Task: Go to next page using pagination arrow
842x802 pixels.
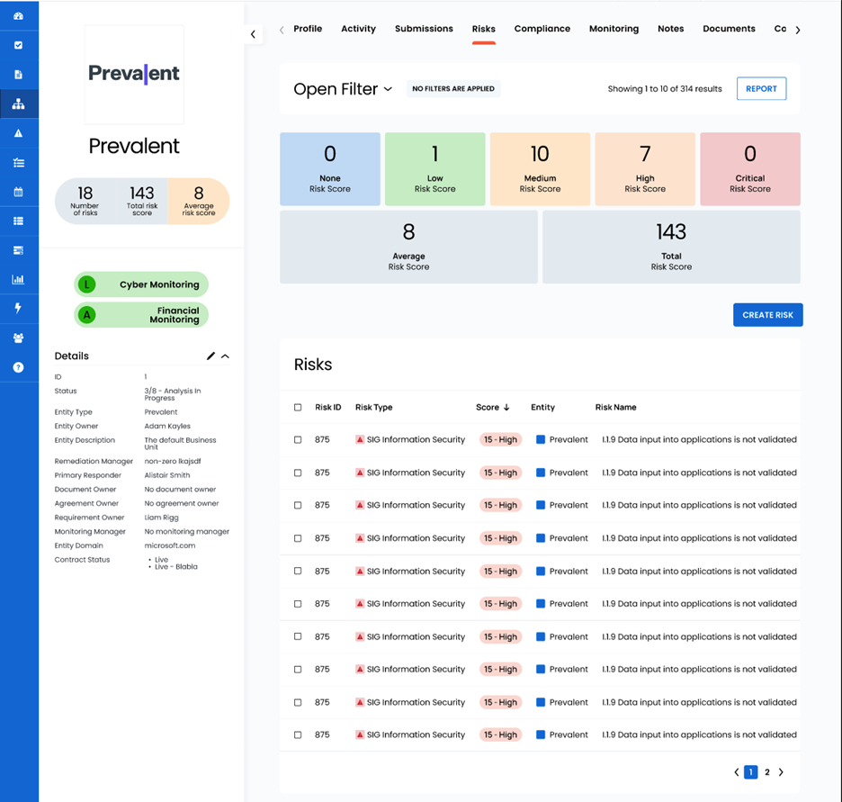Action: pyautogui.click(x=781, y=772)
